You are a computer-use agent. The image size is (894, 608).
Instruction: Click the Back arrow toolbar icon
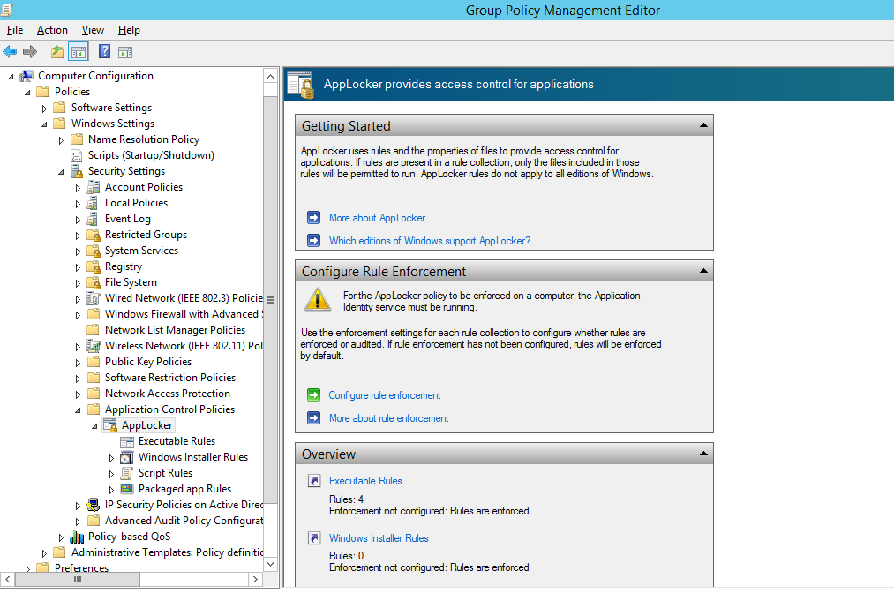[10, 52]
